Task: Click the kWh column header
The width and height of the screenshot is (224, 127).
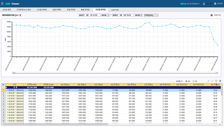Action: (32, 85)
